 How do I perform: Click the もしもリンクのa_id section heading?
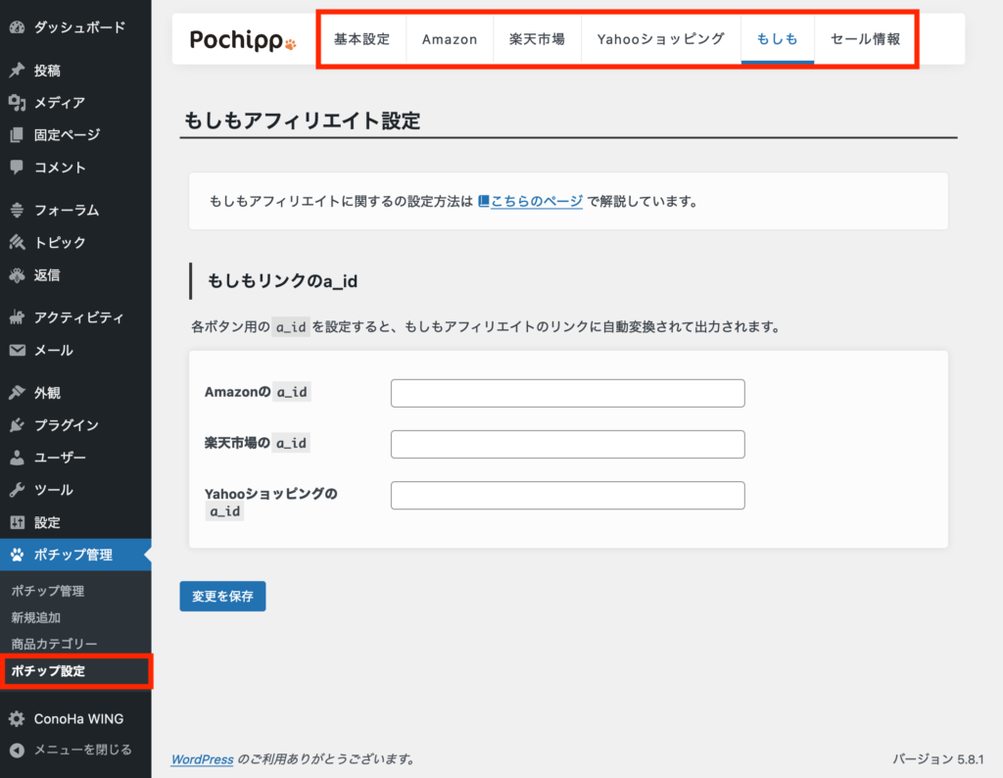pyautogui.click(x=282, y=281)
